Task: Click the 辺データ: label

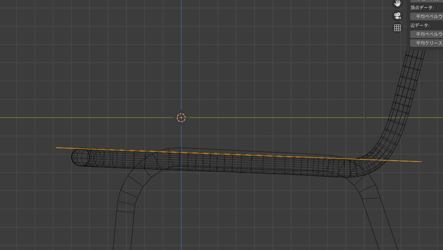Action: 420,25
